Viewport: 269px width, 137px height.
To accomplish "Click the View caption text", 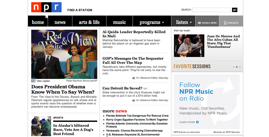I will point(43,81).
